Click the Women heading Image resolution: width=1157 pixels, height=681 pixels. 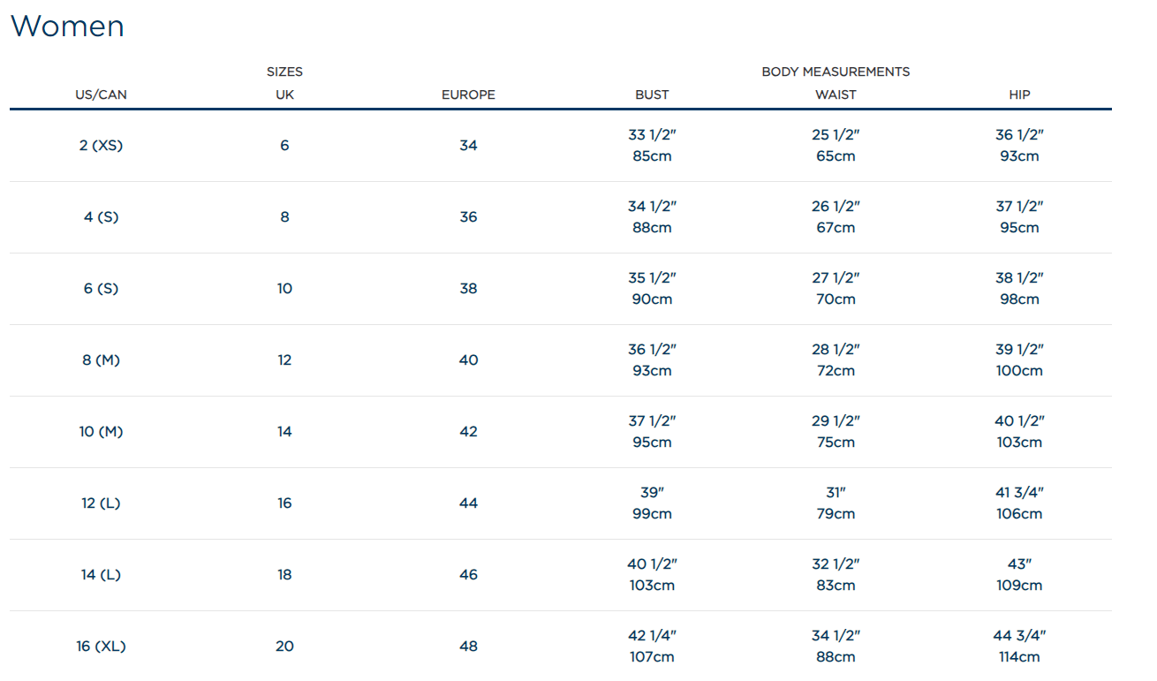[67, 26]
